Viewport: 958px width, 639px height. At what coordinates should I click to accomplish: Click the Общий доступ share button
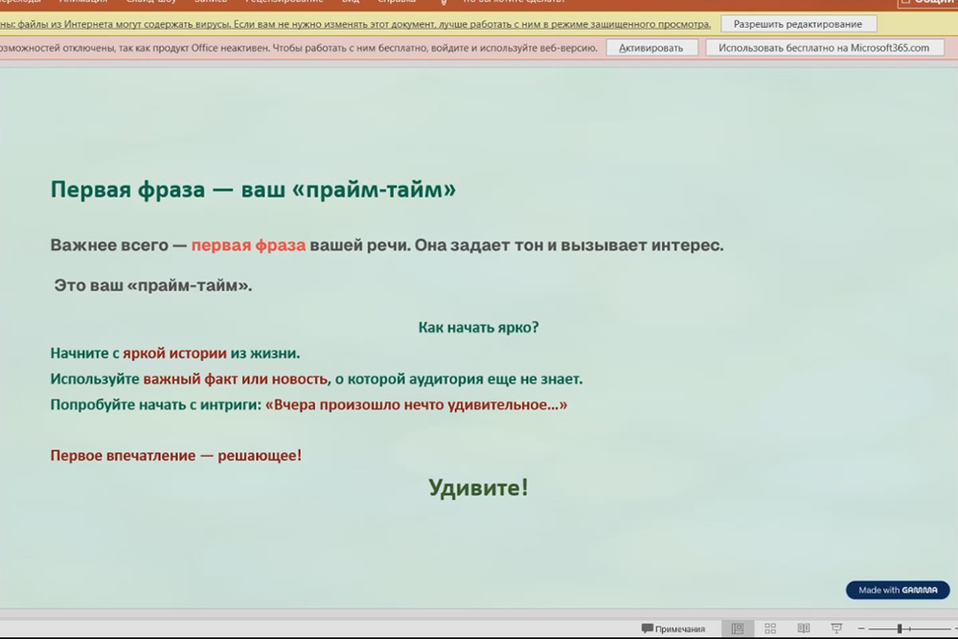click(924, 3)
